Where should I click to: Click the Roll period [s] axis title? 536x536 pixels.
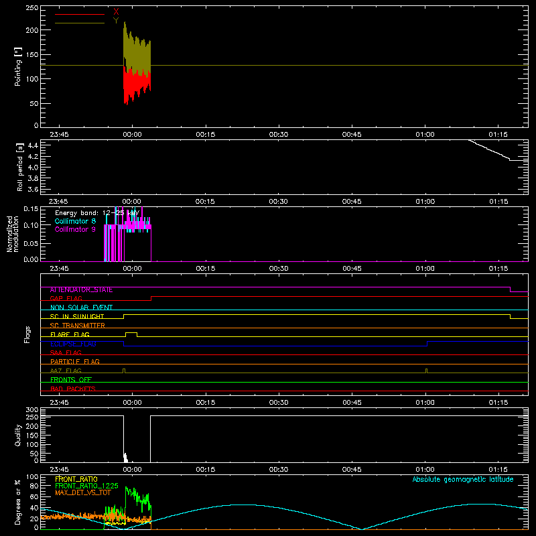(20, 167)
